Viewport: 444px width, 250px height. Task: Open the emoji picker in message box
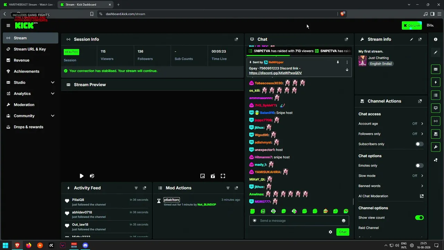tap(344, 220)
